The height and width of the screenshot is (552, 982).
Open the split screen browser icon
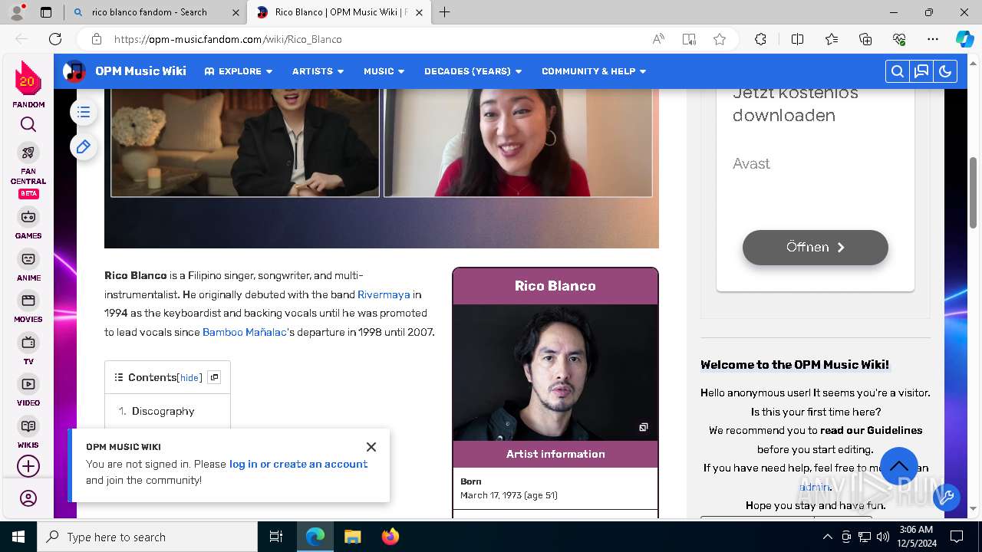pyautogui.click(x=797, y=39)
